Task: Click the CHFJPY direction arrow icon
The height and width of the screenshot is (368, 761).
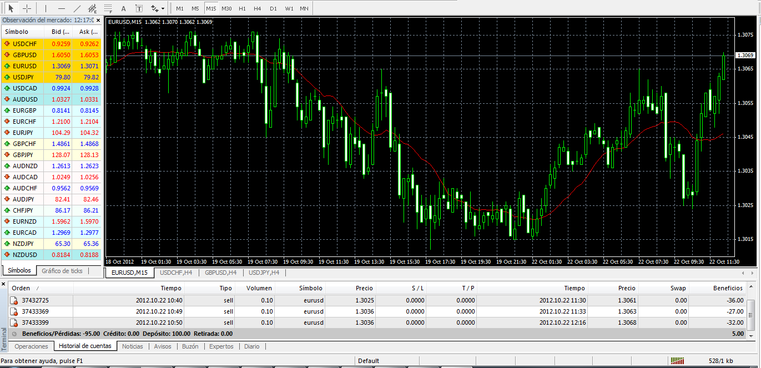Action: pyautogui.click(x=7, y=210)
